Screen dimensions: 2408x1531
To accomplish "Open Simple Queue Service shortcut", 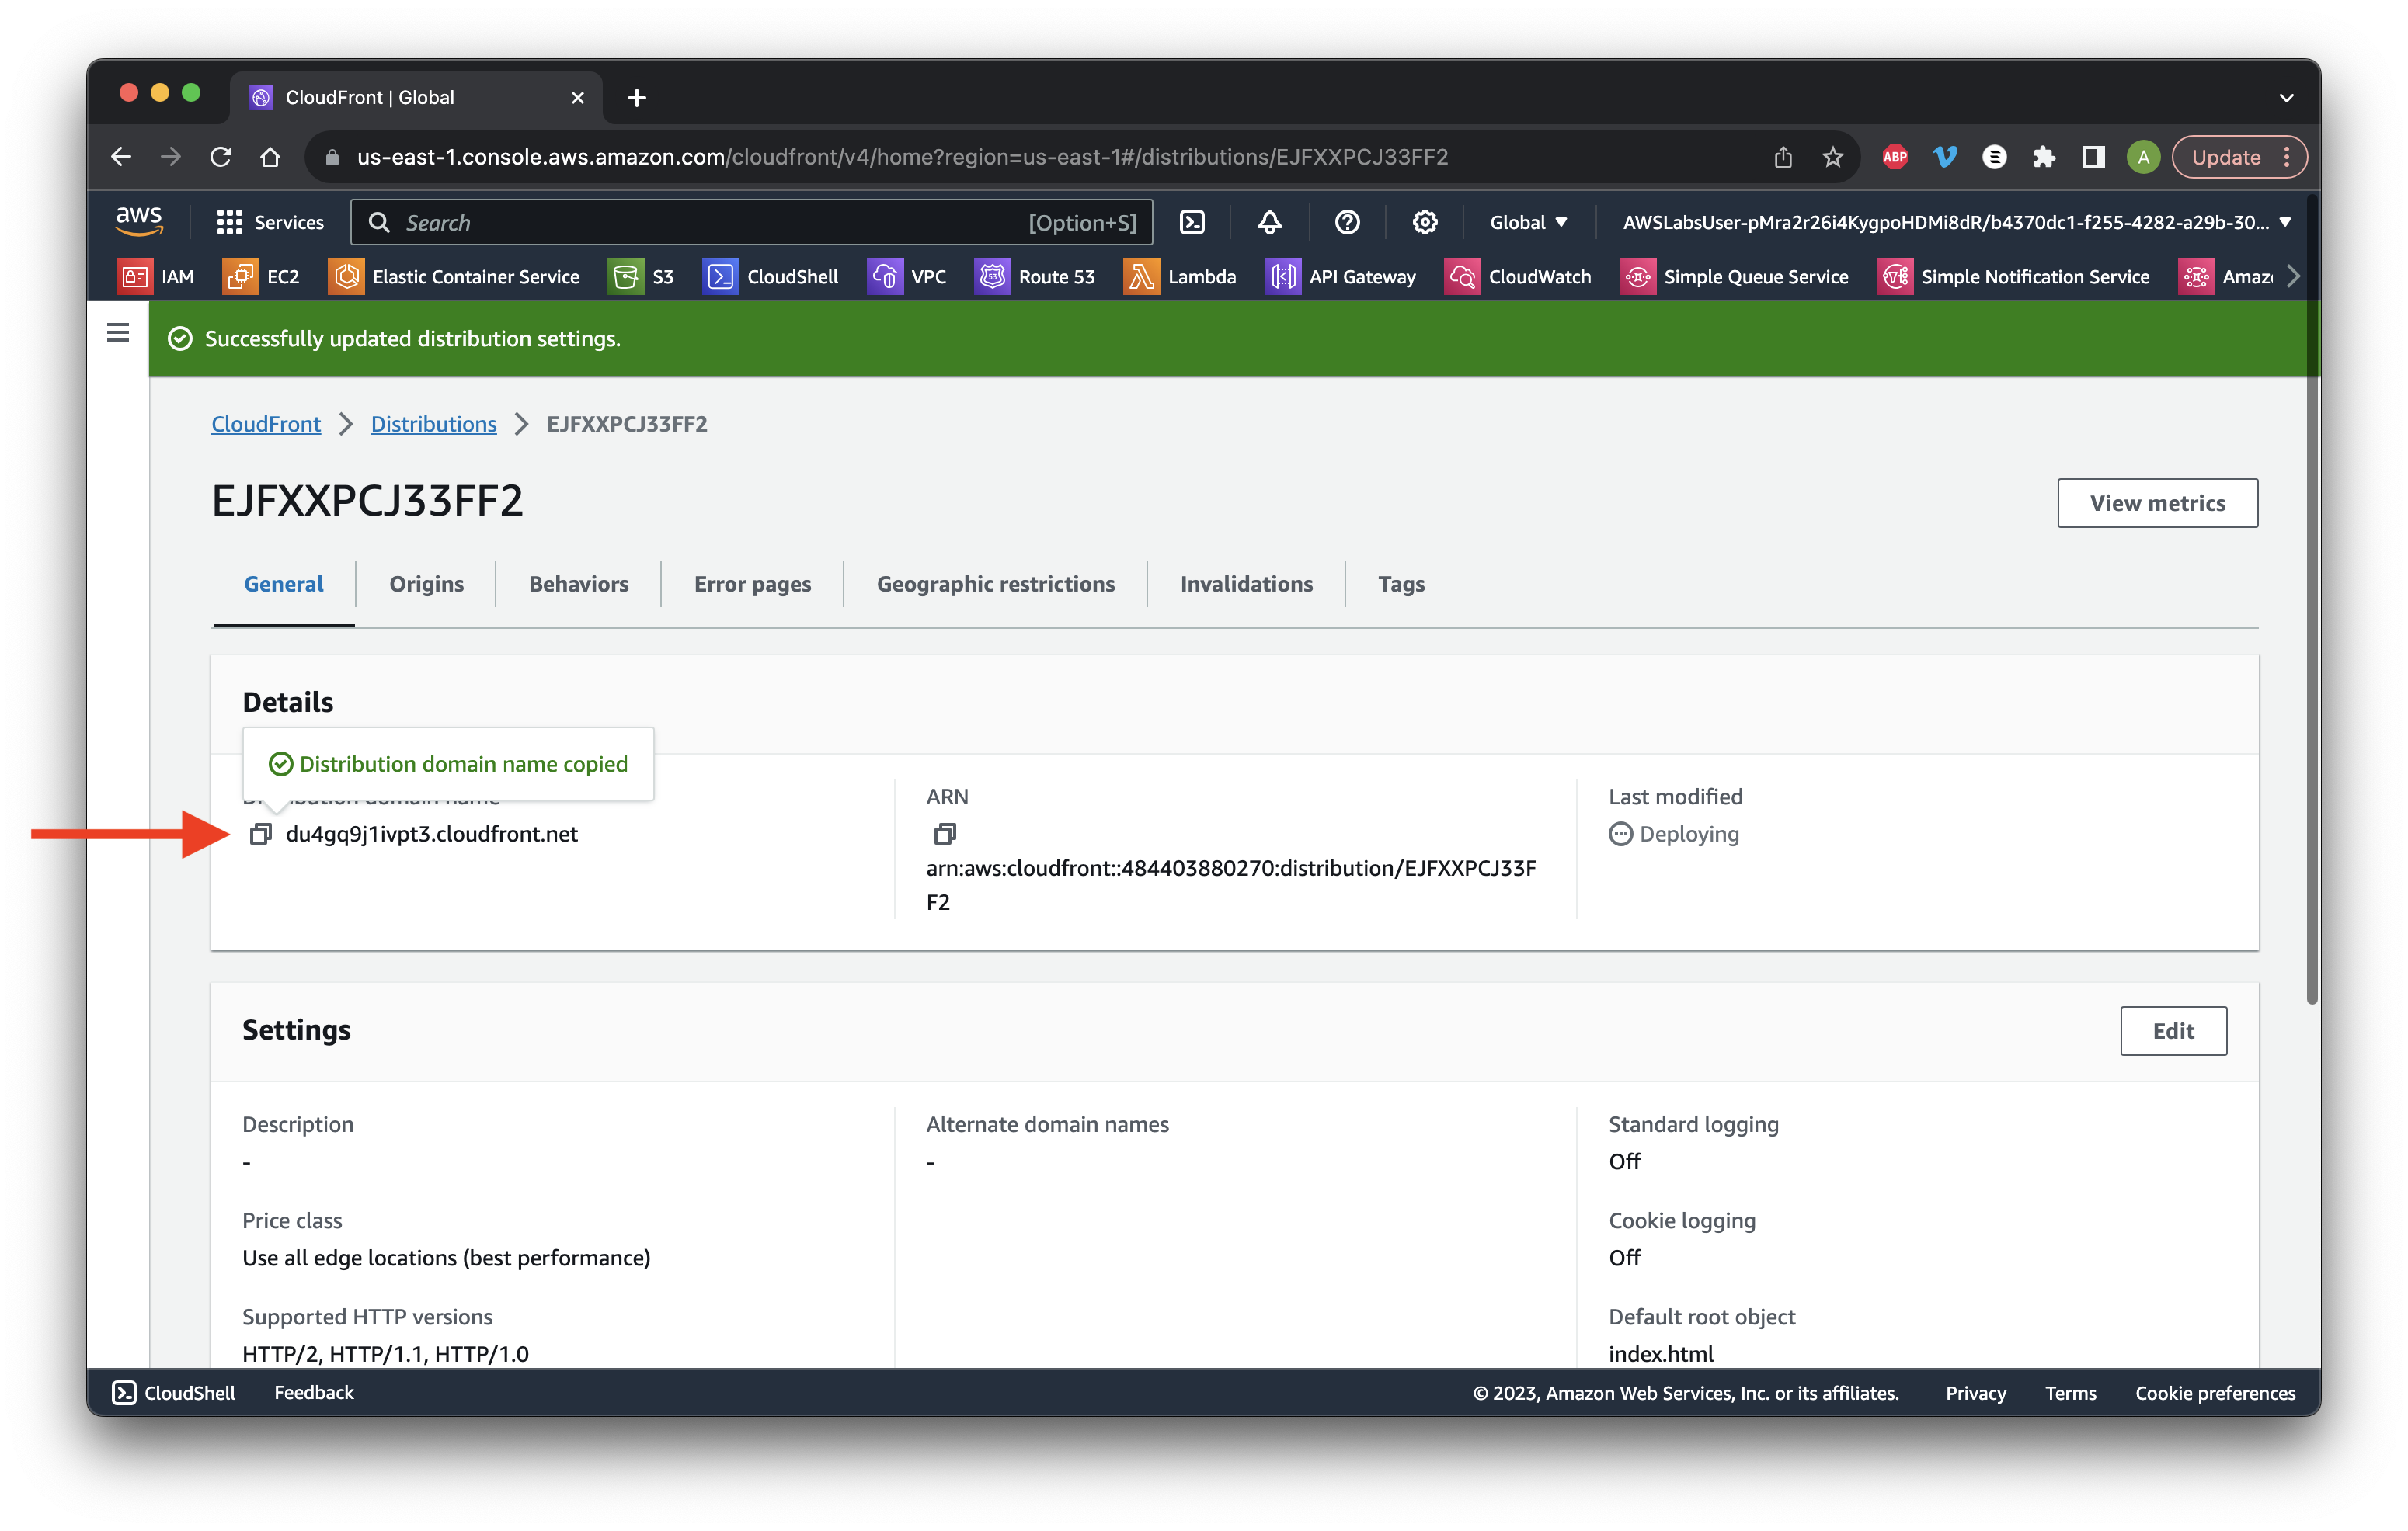I will (x=1735, y=277).
